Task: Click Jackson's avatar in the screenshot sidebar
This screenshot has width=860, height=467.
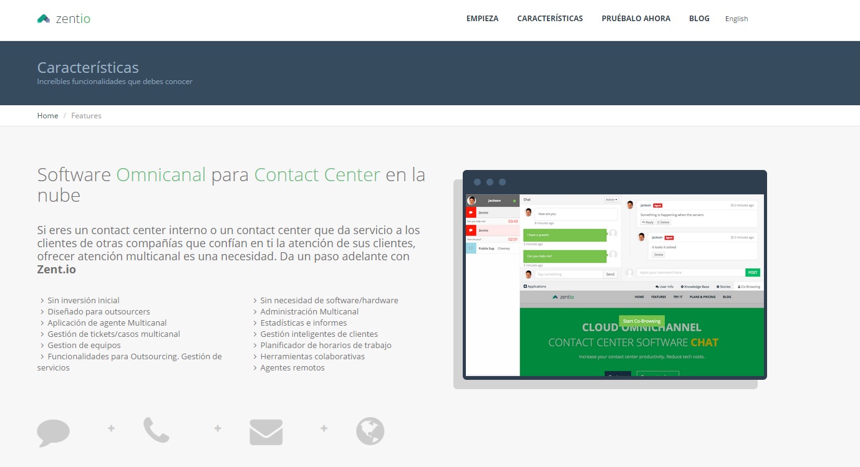Action: tap(471, 200)
